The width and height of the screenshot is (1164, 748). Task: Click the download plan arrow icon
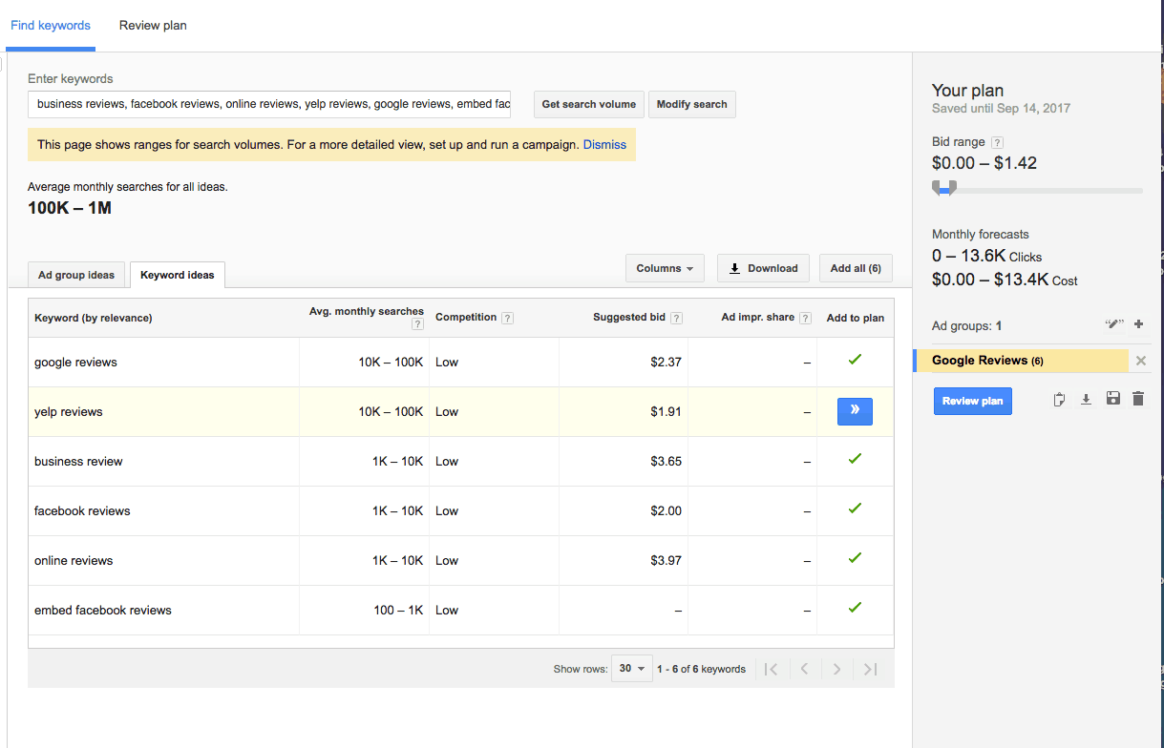click(1086, 400)
